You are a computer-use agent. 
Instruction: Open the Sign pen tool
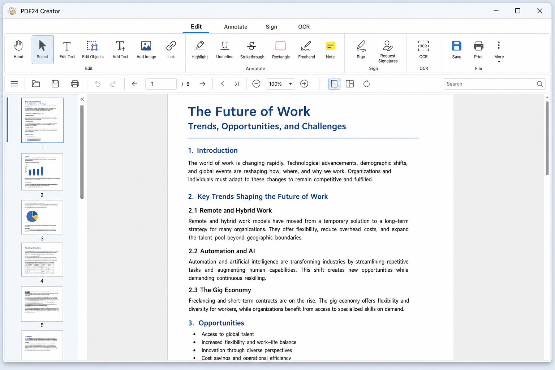[x=361, y=50]
